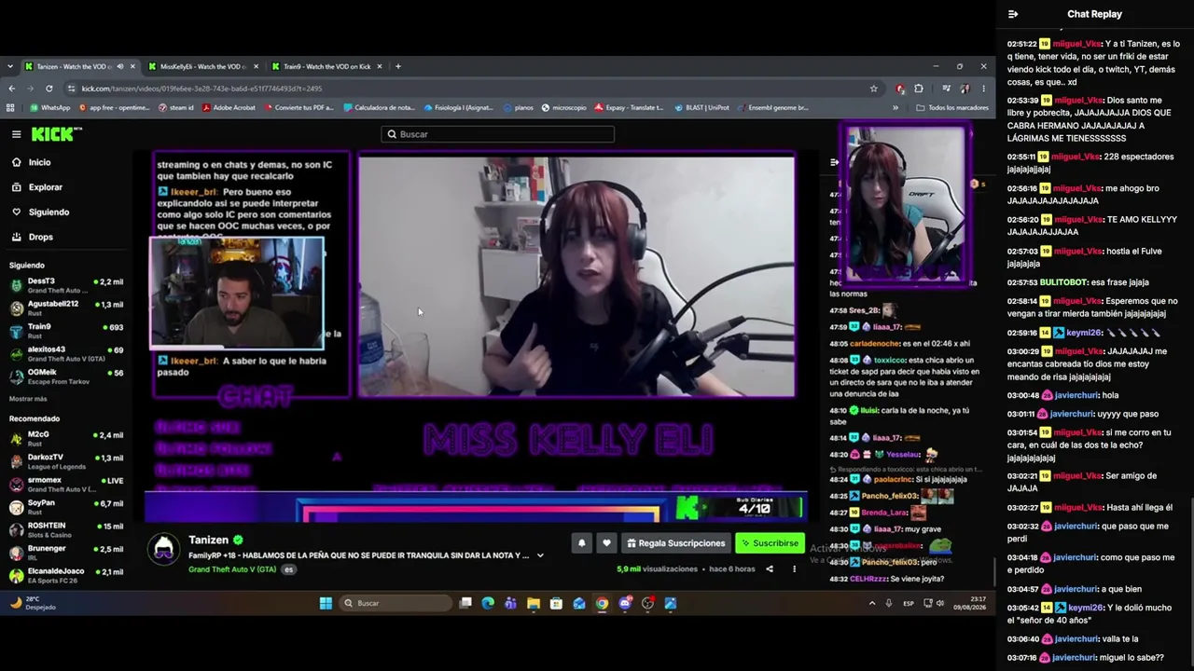Viewport: 1194px width, 671px height.
Task: Expand followed list with Mostrar más
Action: (28, 398)
